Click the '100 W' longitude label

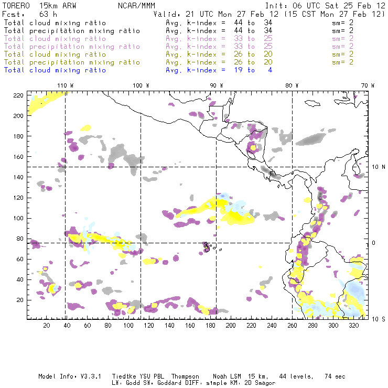click(x=141, y=85)
